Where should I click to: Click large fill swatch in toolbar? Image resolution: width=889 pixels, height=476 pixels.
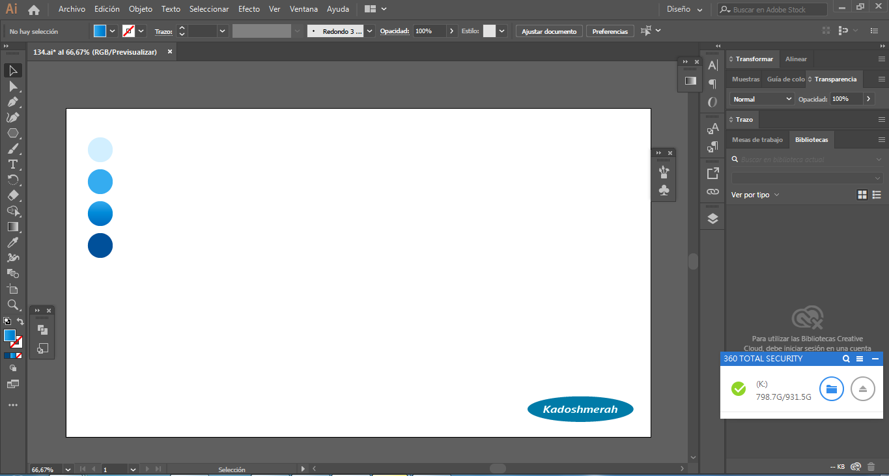click(10, 336)
